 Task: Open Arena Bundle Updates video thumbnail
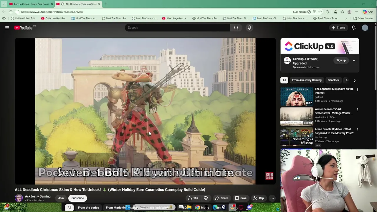[297, 137]
